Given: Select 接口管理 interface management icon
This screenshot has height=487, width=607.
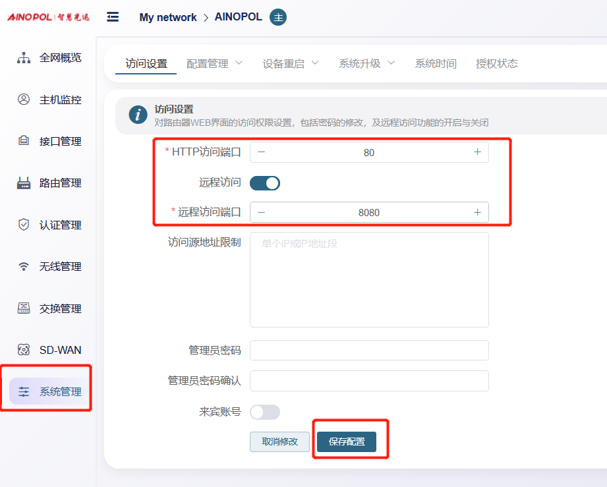Looking at the screenshot, I should pos(24,141).
